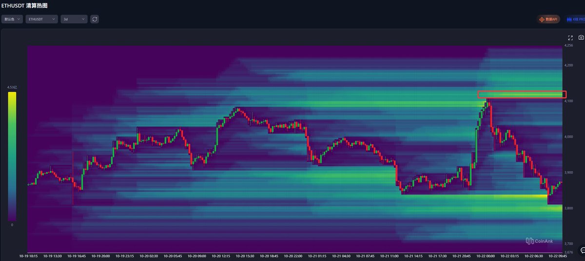Open the chat support bubble icon
This screenshot has height=261, width=585.
click(582, 250)
